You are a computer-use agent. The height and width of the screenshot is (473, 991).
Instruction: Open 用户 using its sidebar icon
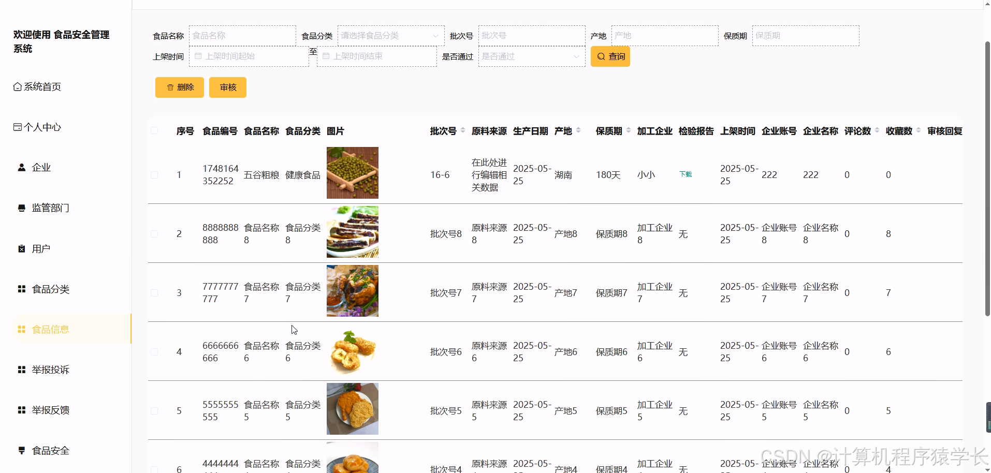point(21,248)
